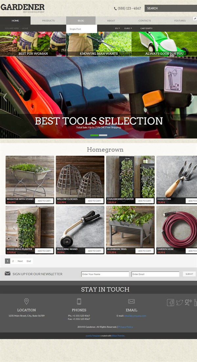
Task: Click the Google Plus icon
Action: 188,303
